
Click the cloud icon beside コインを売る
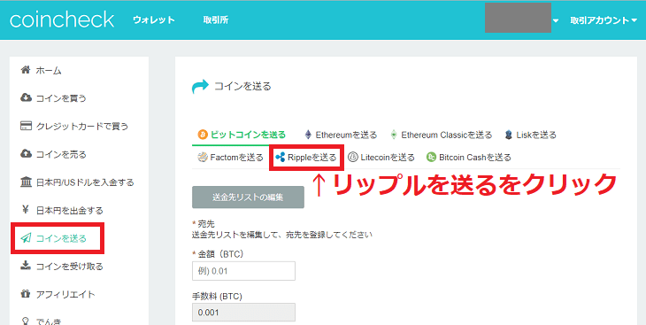tap(26, 154)
